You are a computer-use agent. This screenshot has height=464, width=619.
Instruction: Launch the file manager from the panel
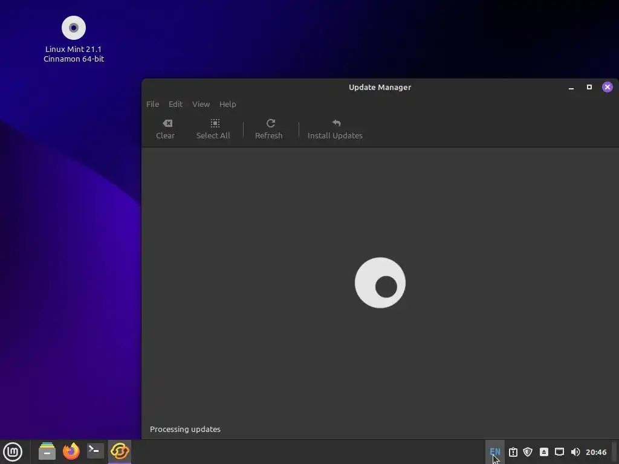(x=47, y=451)
